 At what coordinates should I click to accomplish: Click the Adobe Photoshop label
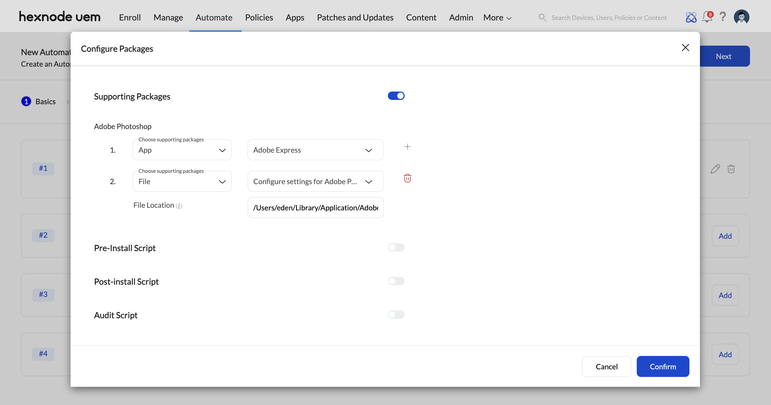click(122, 126)
